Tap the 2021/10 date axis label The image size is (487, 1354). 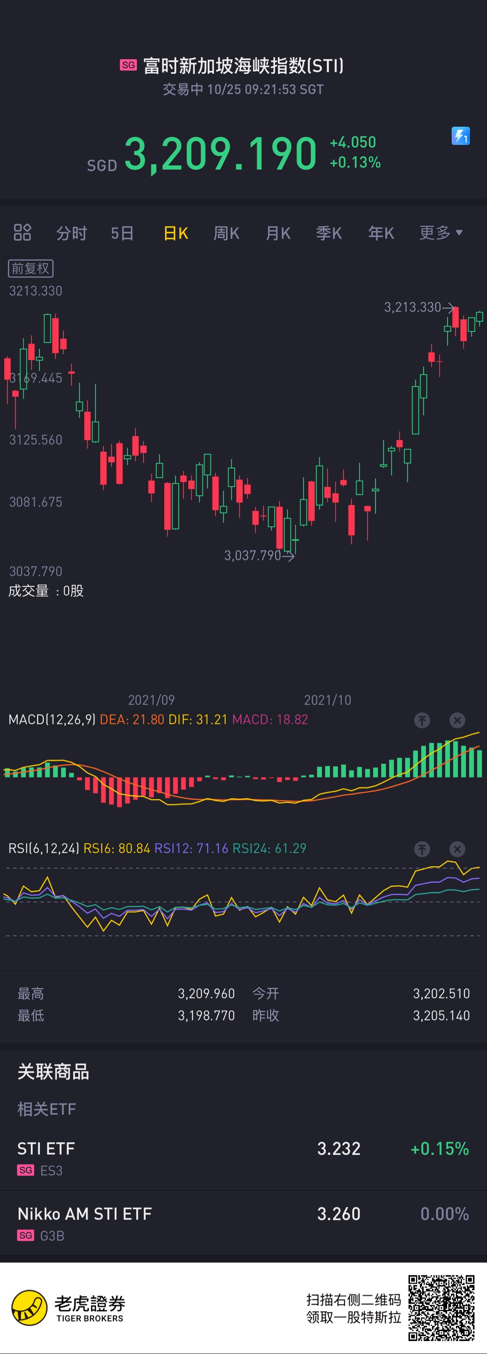click(328, 700)
